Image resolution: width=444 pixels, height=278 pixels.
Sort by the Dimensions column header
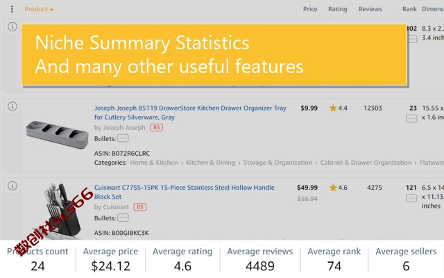(433, 9)
